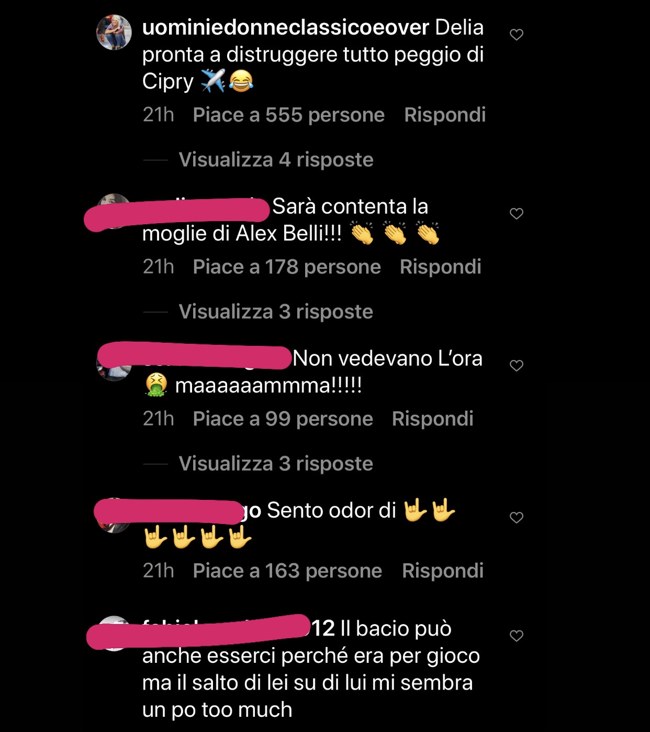Like the 'moglie di Alex Belli' comment
This screenshot has width=650, height=732.
coord(517,213)
